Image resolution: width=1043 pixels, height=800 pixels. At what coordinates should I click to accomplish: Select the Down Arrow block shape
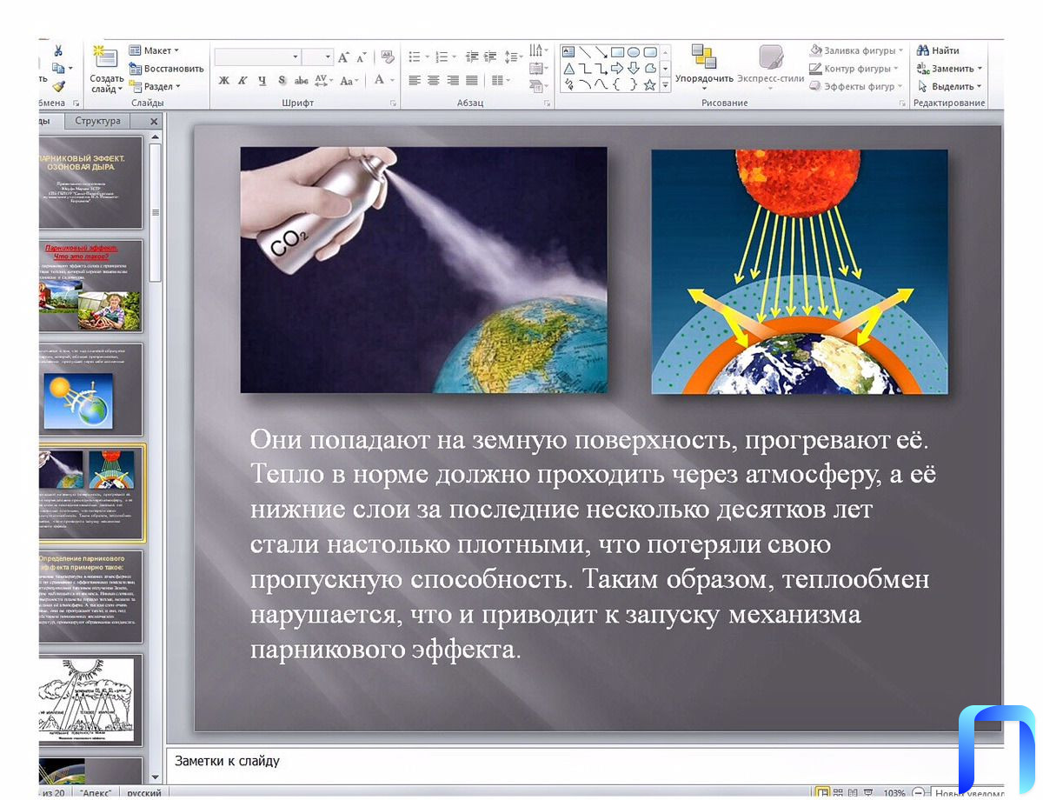pos(634,68)
